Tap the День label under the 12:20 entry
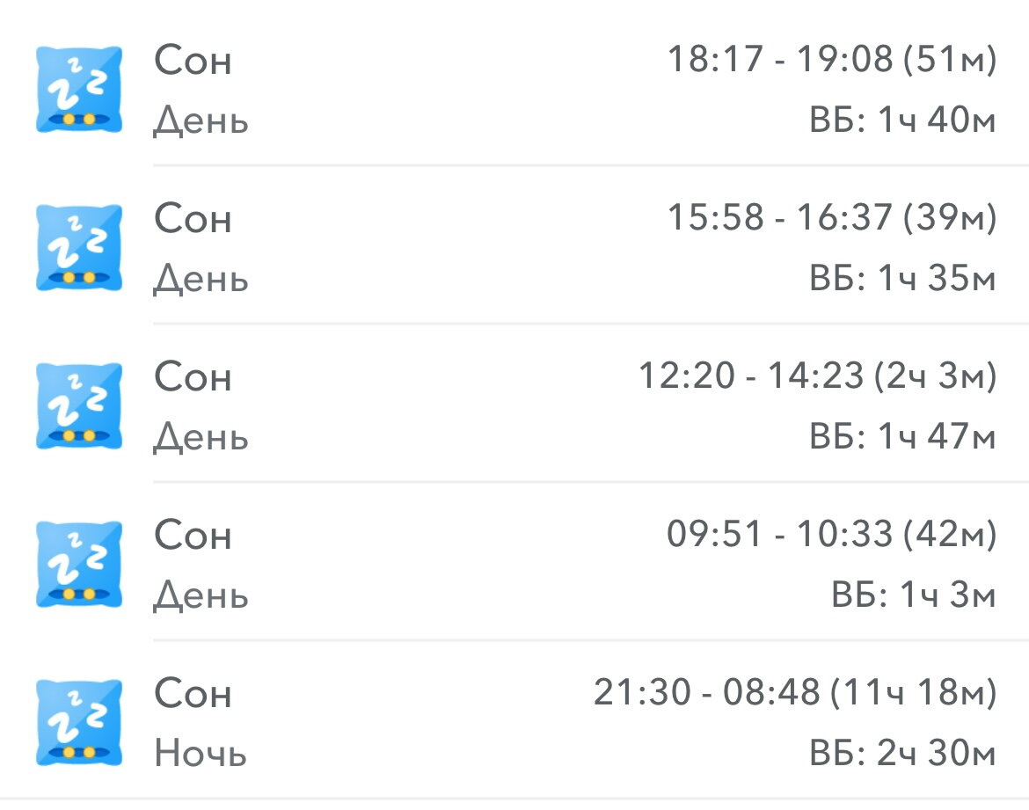The width and height of the screenshot is (1029, 810). (x=201, y=438)
